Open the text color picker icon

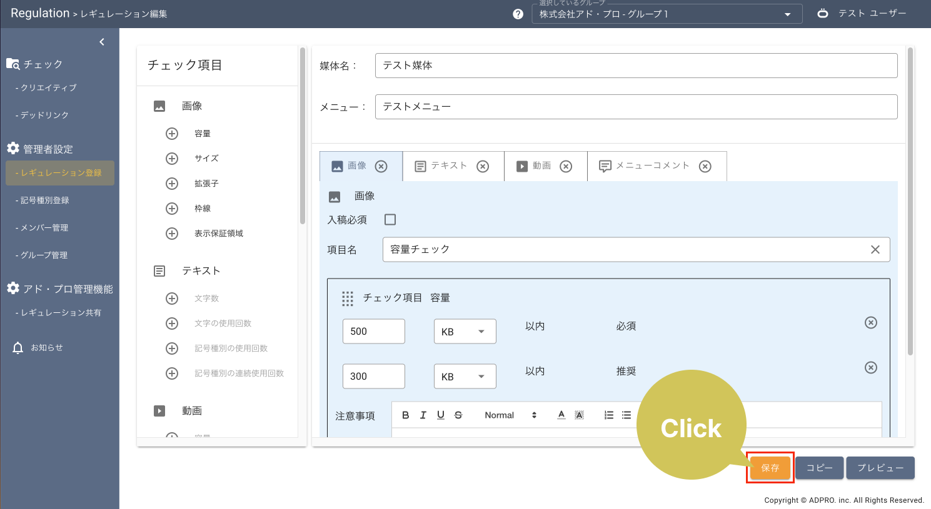pyautogui.click(x=561, y=415)
